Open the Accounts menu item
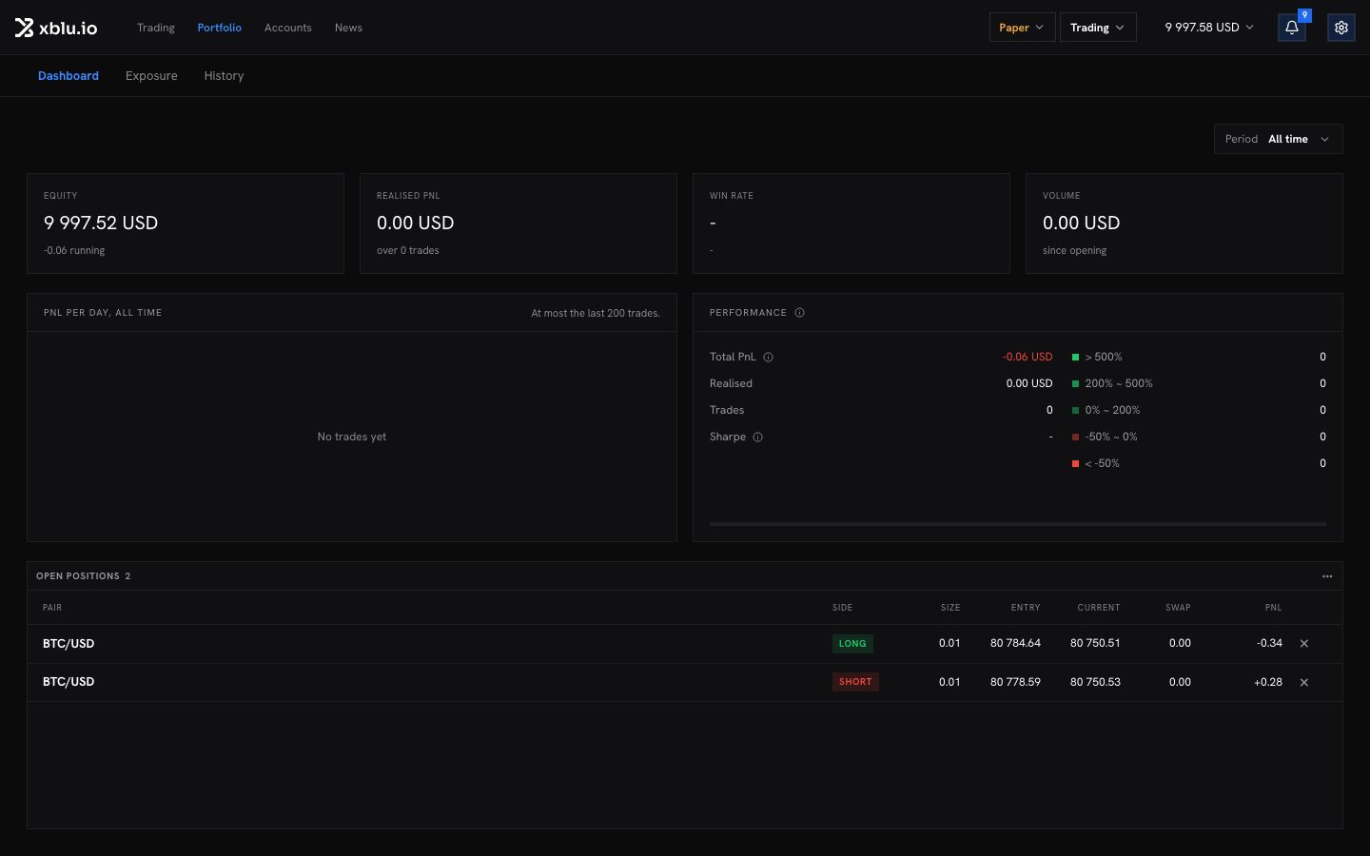This screenshot has width=1370, height=856. [288, 28]
